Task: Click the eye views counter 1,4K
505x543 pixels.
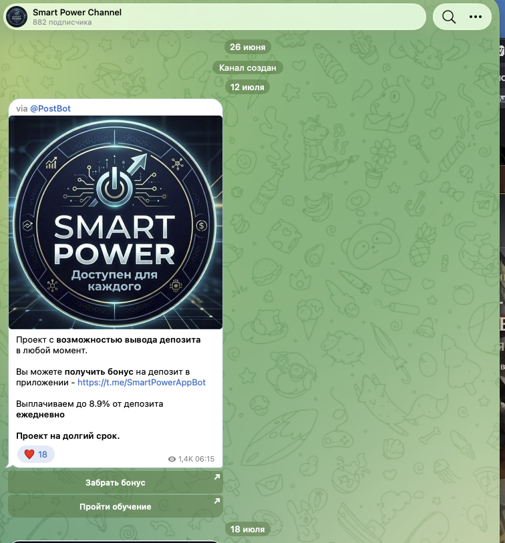Action: 180,459
